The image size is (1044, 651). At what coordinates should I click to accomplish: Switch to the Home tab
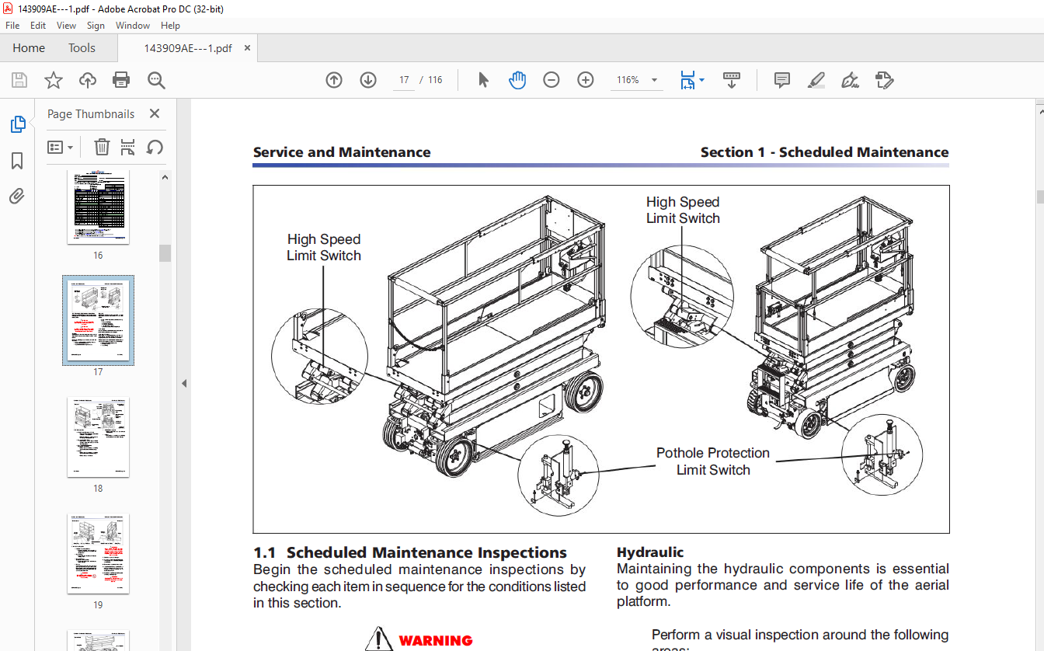click(x=29, y=48)
